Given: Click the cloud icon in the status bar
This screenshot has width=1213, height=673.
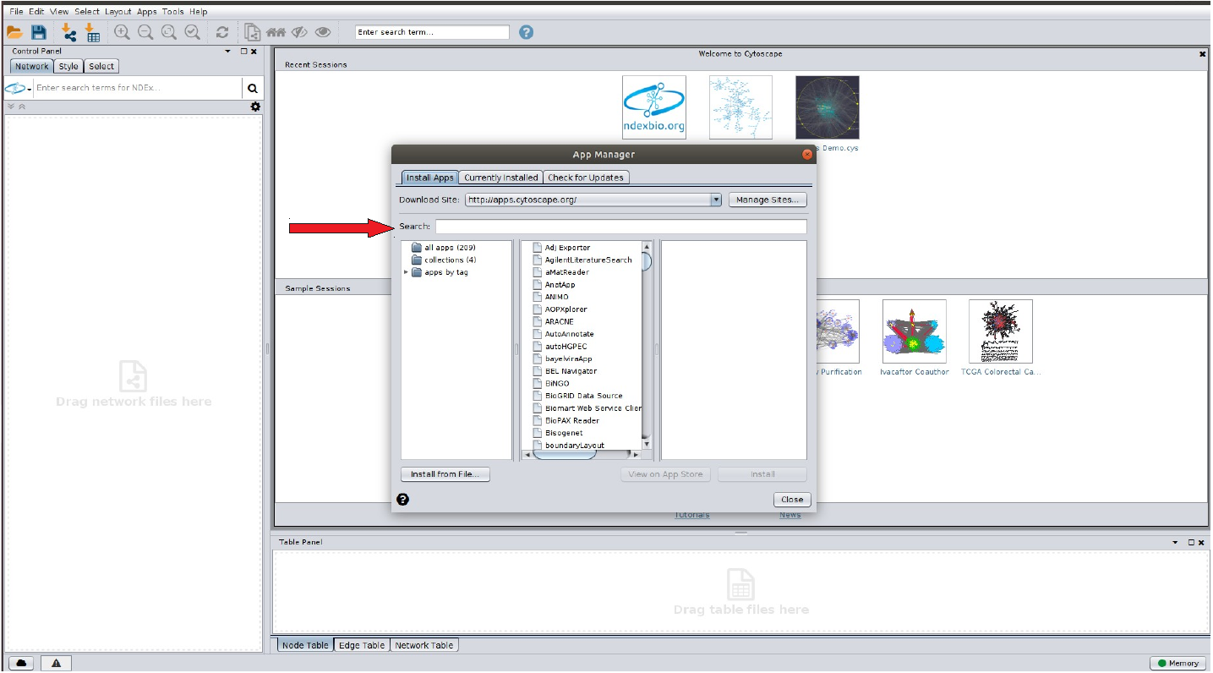Looking at the screenshot, I should pyautogui.click(x=22, y=663).
